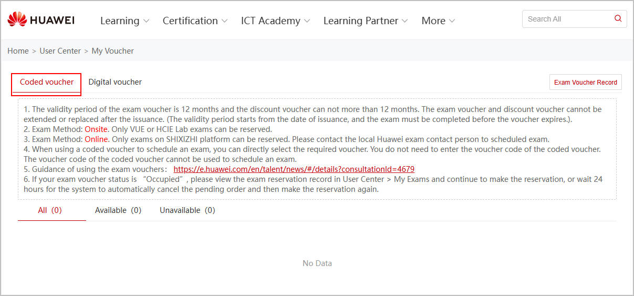Expand the More dropdown chevron

(452, 21)
